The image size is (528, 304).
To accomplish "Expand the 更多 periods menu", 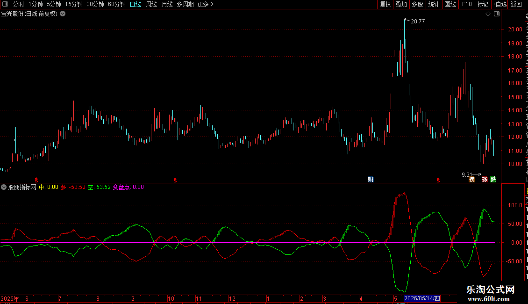I will (205, 4).
